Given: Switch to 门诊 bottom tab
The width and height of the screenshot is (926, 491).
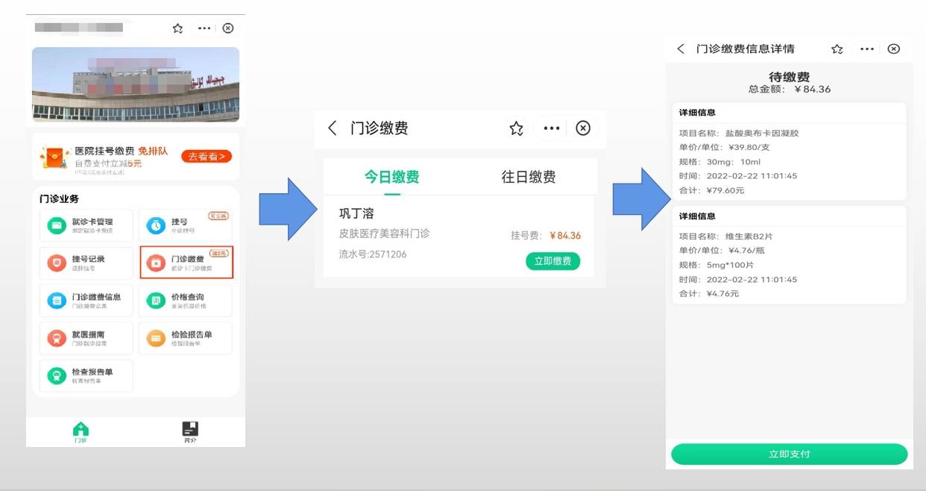Looking at the screenshot, I should 81,432.
